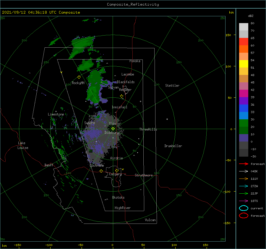Click the Lake Louise label
The width and height of the screenshot is (266, 249).
[x=23, y=145]
